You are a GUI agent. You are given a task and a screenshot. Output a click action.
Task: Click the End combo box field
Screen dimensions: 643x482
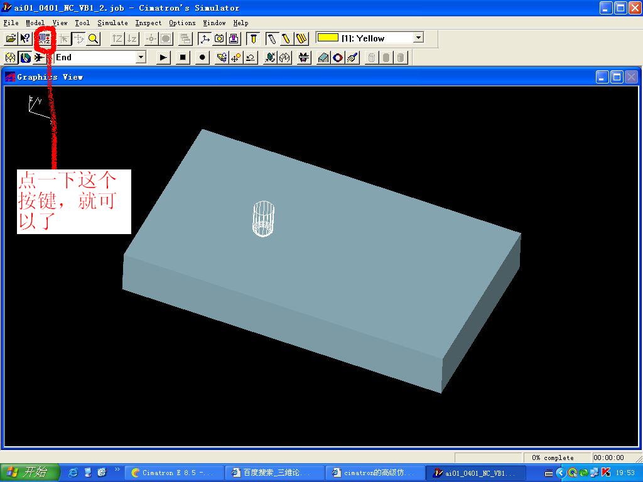pos(100,57)
